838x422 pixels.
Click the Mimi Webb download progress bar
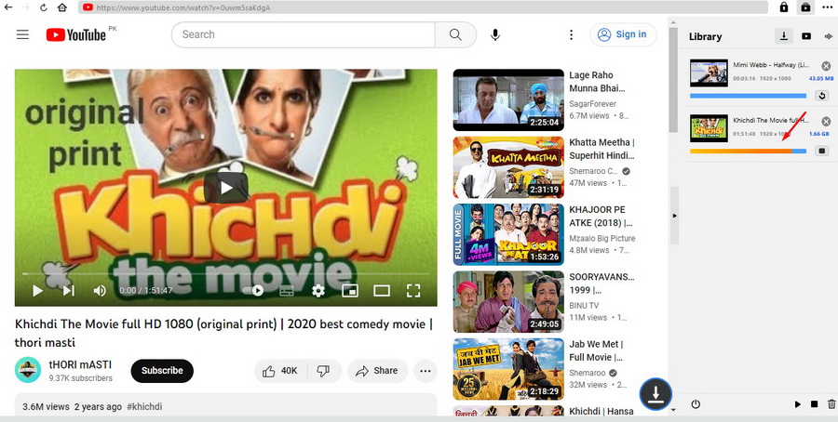point(748,96)
